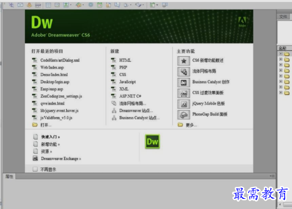Insert a Horizontal Rule from toolbar
Viewport: 292px width, 209px height.
coord(38,5)
